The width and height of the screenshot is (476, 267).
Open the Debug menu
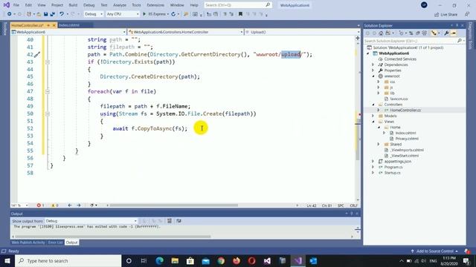point(89,5)
